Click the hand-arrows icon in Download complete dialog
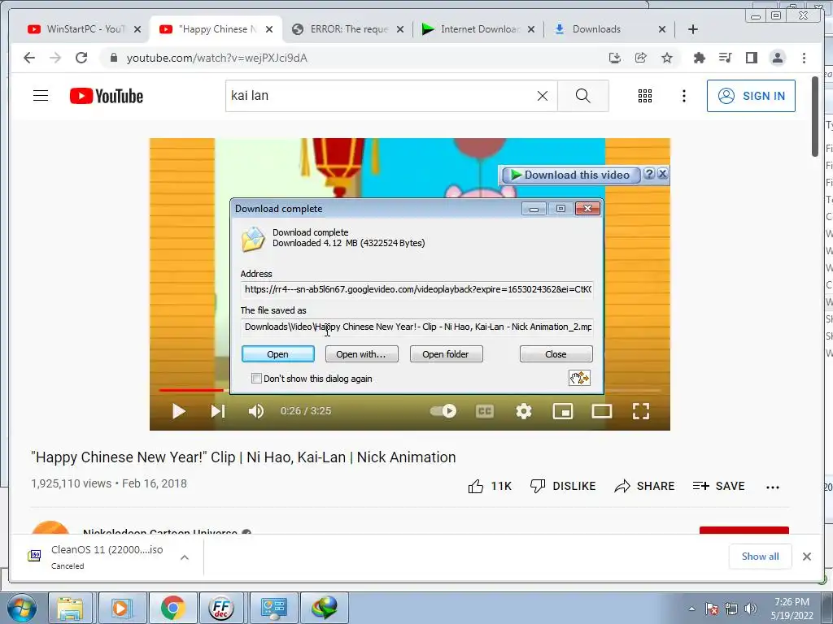The width and height of the screenshot is (833, 624). [x=579, y=378]
